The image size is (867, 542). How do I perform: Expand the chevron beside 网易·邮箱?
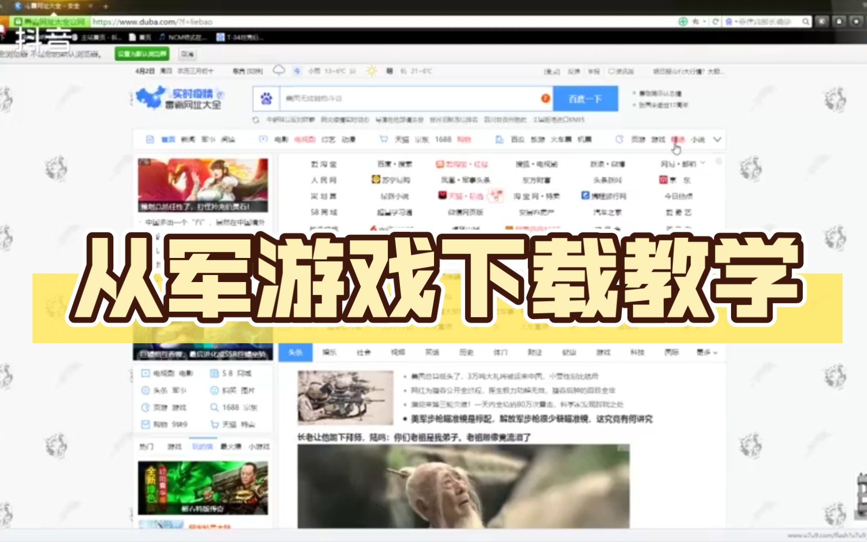[703, 163]
